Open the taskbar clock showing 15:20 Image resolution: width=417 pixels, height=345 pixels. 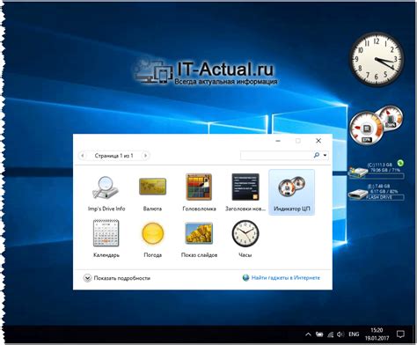[x=377, y=334]
